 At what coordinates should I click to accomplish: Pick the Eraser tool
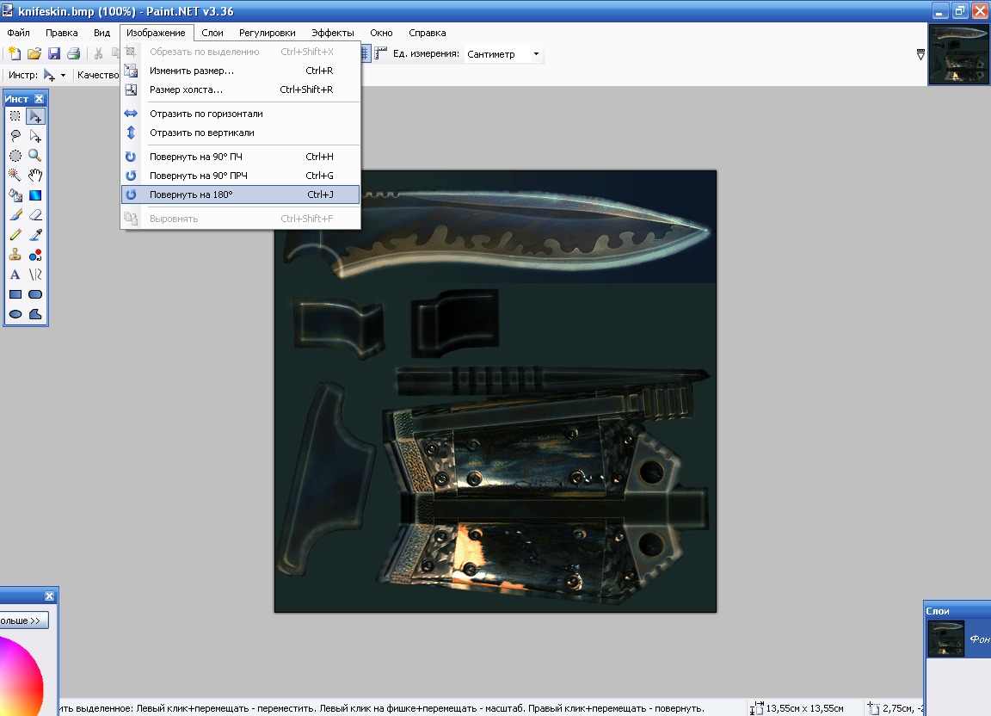pyautogui.click(x=35, y=214)
